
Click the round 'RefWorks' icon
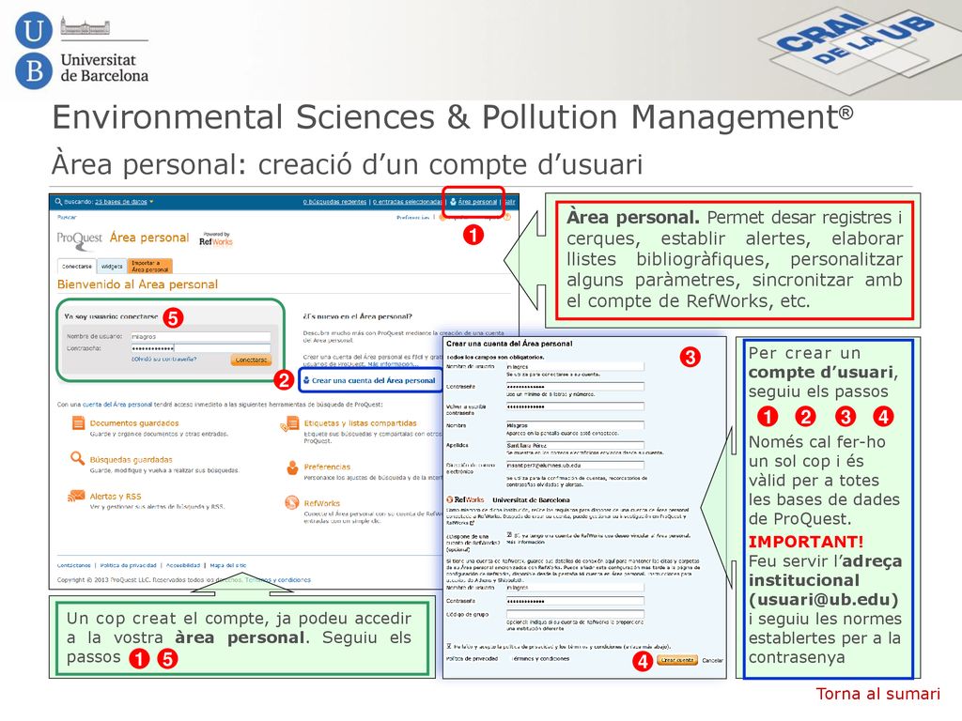[x=292, y=503]
